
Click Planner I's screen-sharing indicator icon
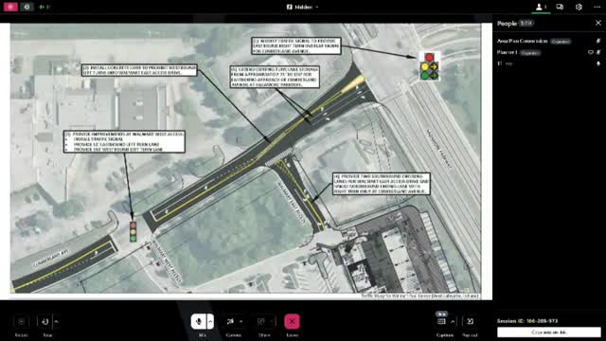point(591,52)
